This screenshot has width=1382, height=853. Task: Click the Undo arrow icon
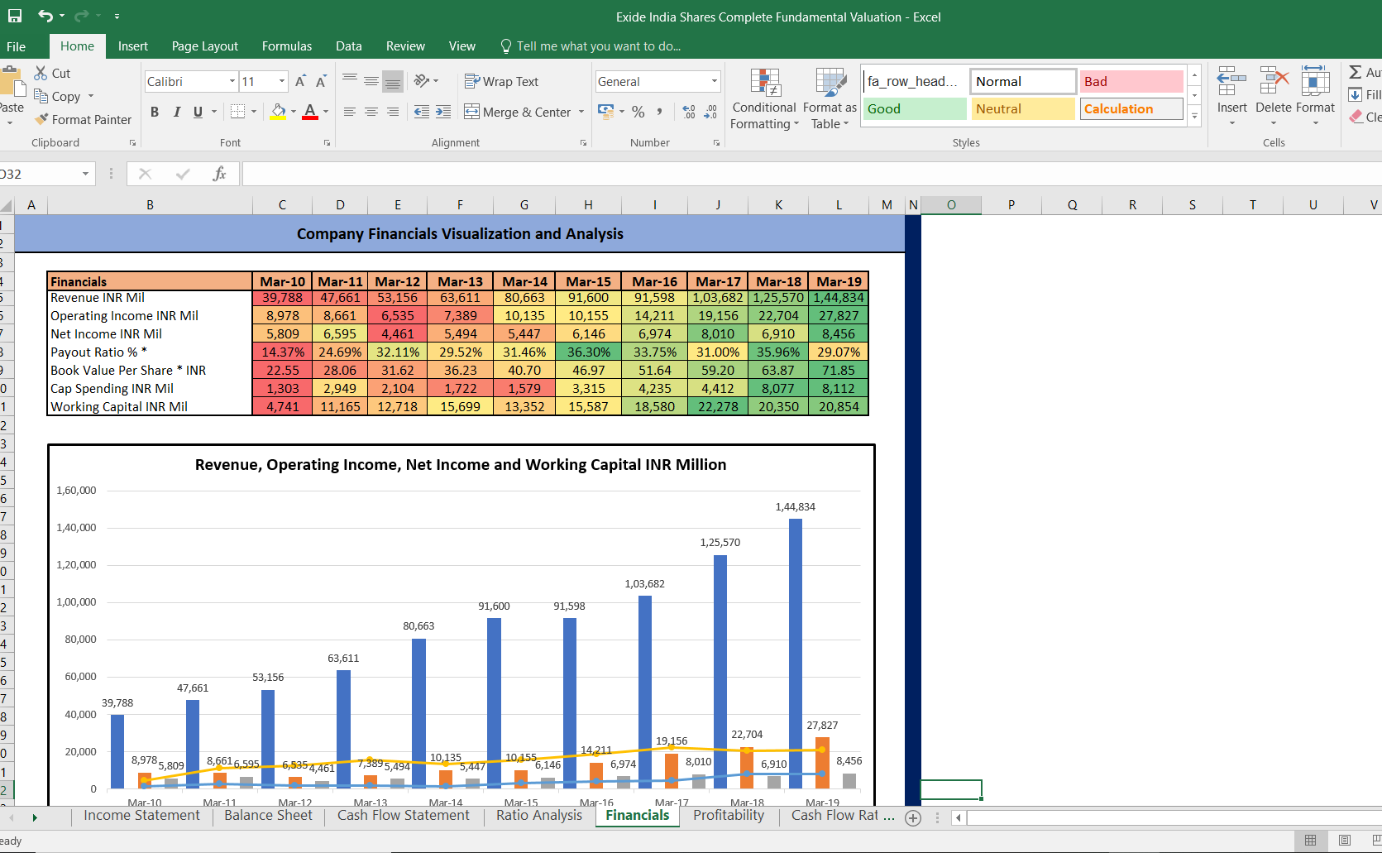pos(45,16)
